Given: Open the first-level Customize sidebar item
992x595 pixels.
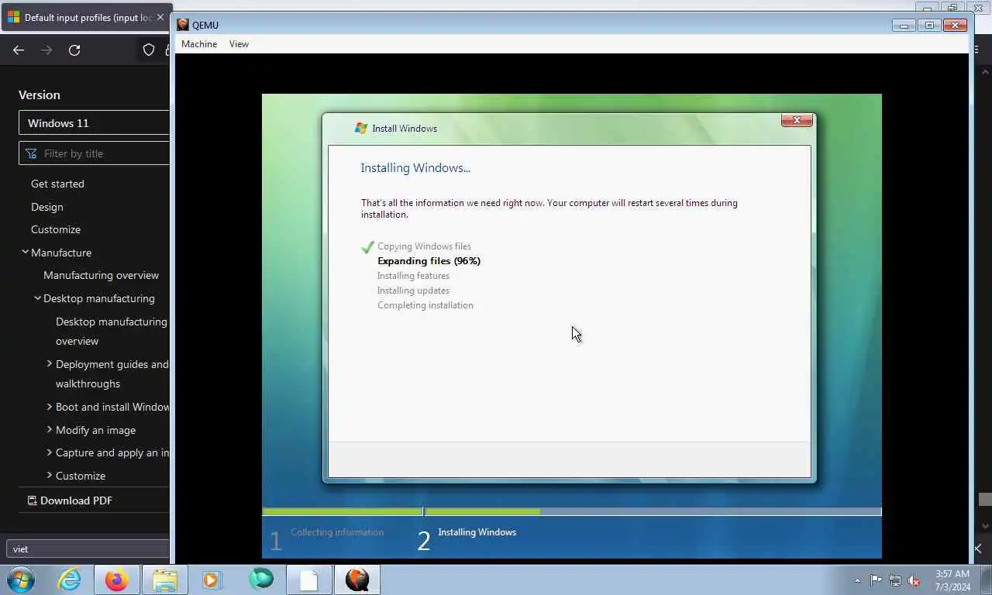Looking at the screenshot, I should [56, 229].
